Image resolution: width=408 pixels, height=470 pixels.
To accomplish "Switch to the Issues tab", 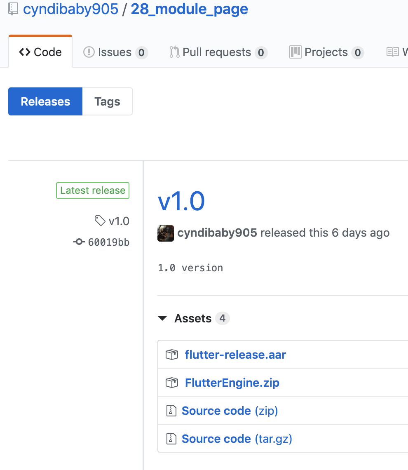I will (x=115, y=52).
